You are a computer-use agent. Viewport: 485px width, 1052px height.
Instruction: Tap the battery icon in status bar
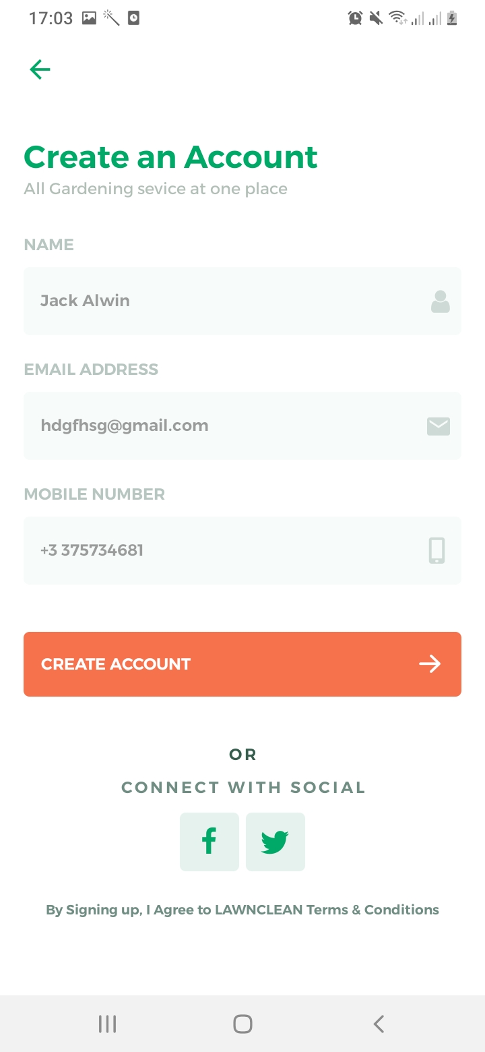pyautogui.click(x=452, y=18)
